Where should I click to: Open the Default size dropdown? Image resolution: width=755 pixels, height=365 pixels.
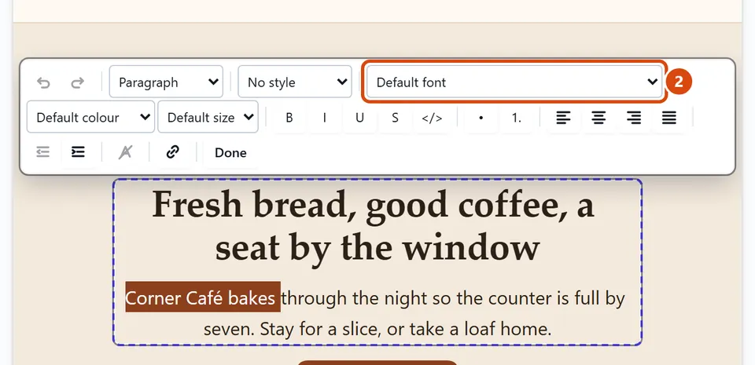(208, 117)
